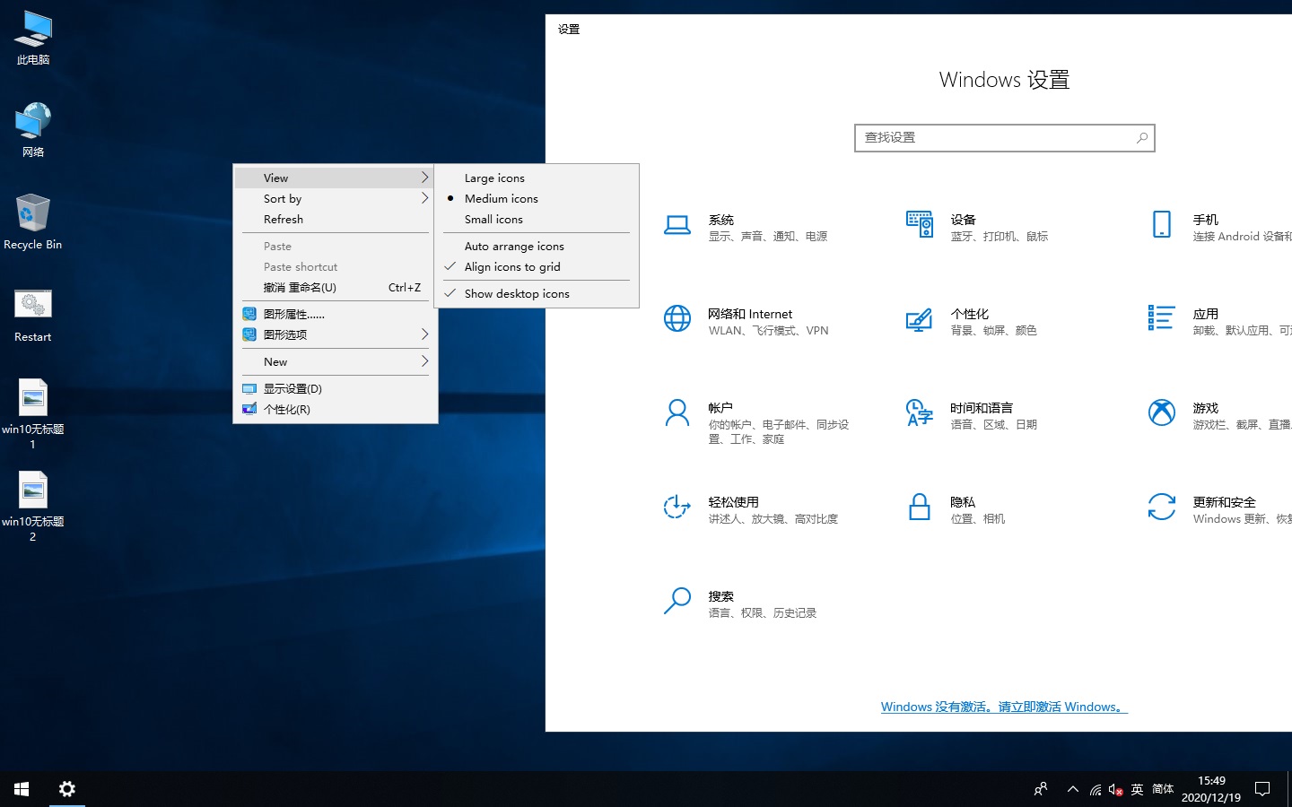Open the 帐户 account person icon

point(677,412)
